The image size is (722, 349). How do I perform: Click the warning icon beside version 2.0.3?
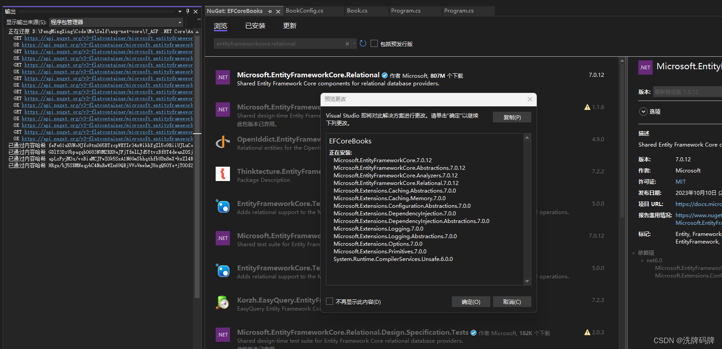tap(588, 332)
